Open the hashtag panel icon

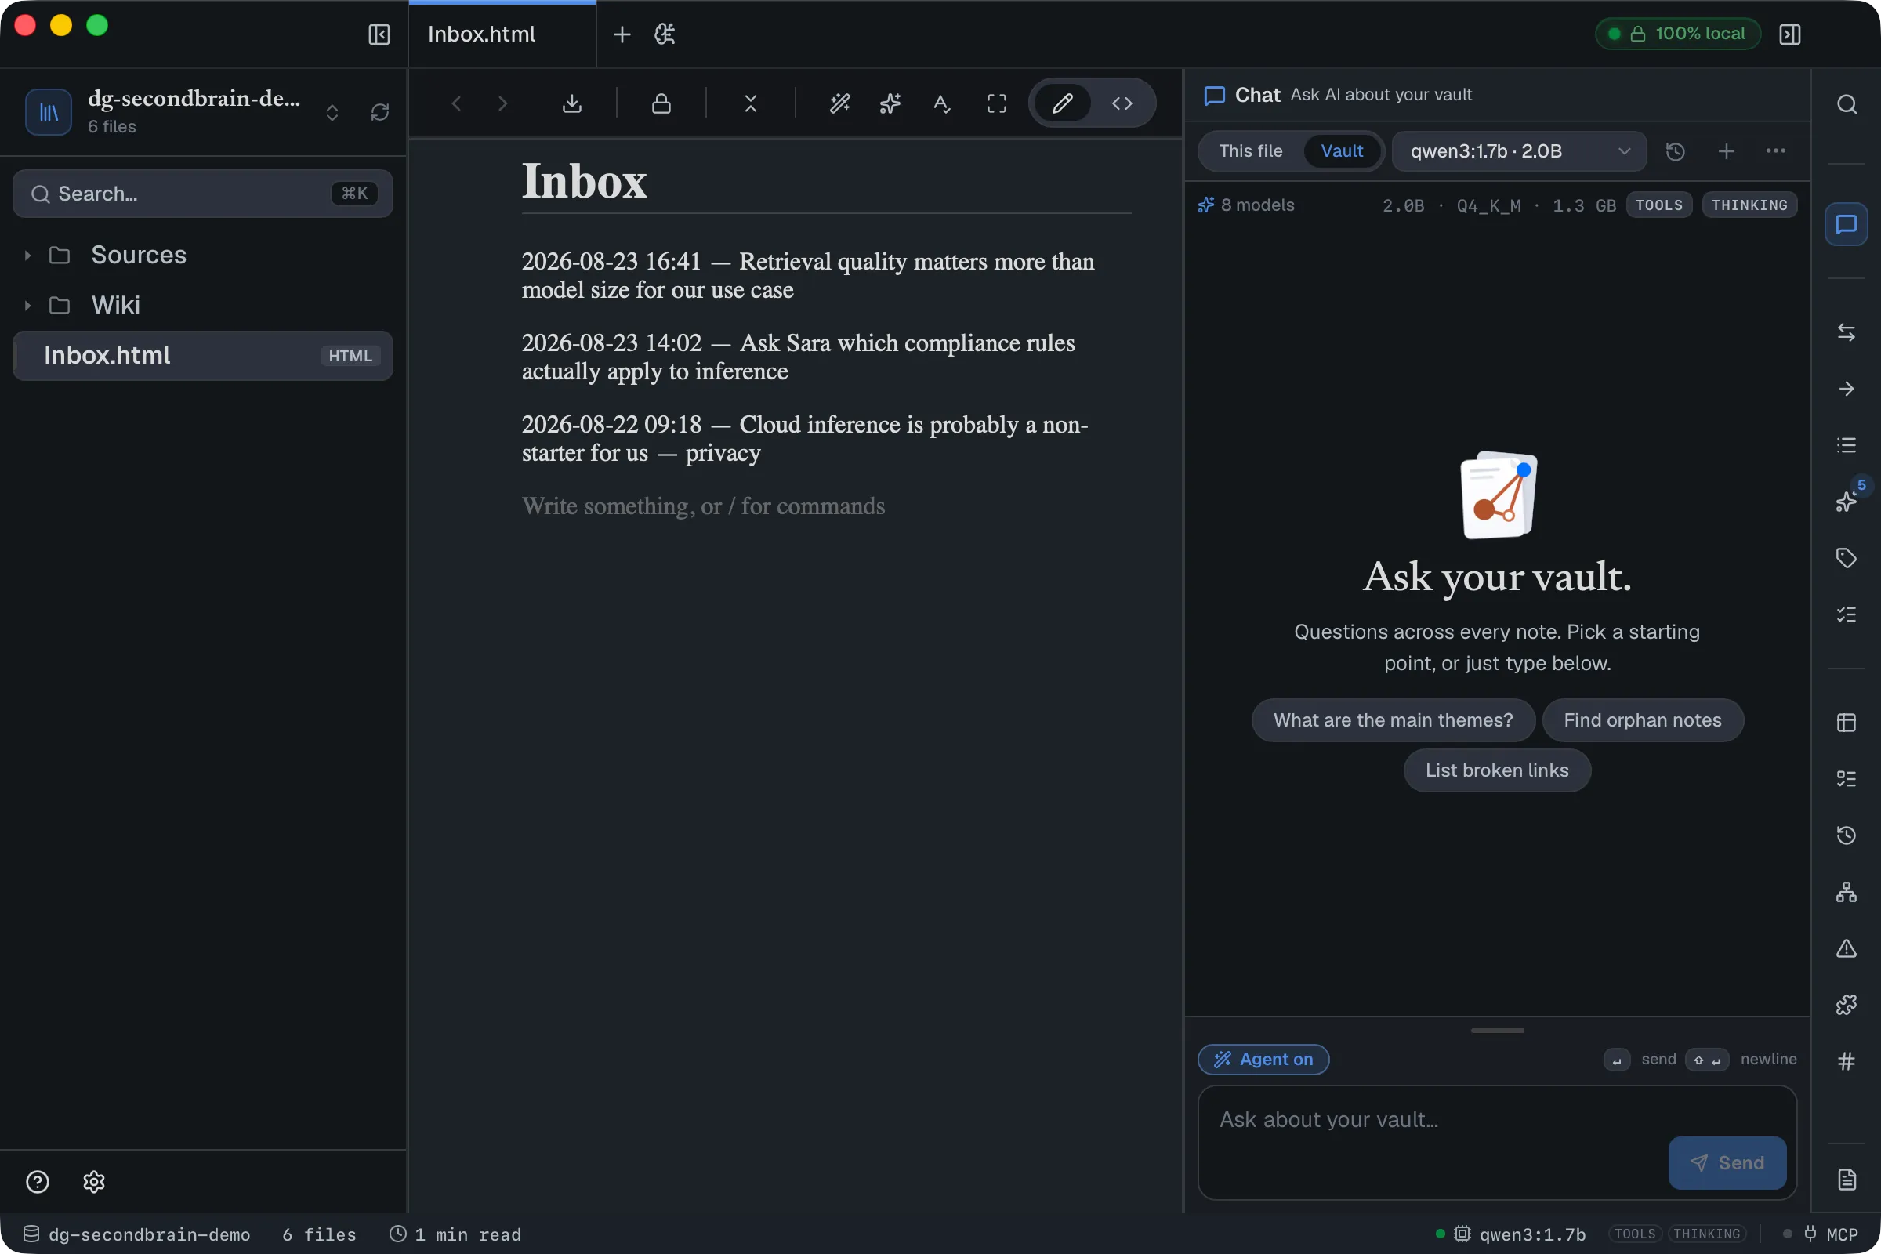1846,1061
